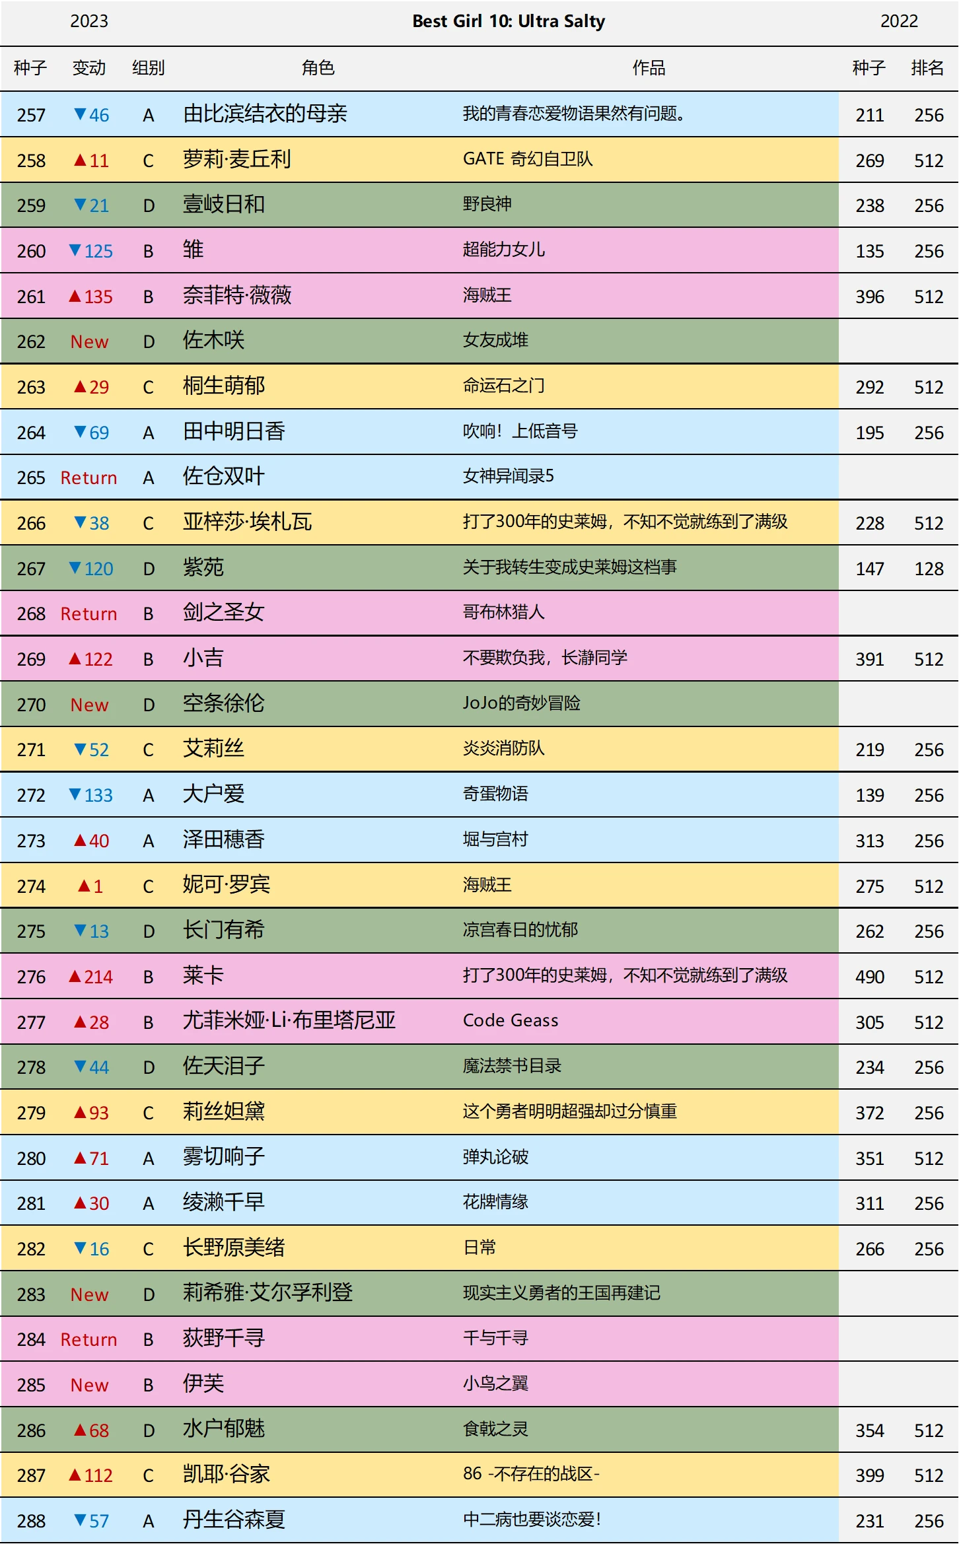Click the '组别' column header
959x1544 pixels.
(x=149, y=68)
